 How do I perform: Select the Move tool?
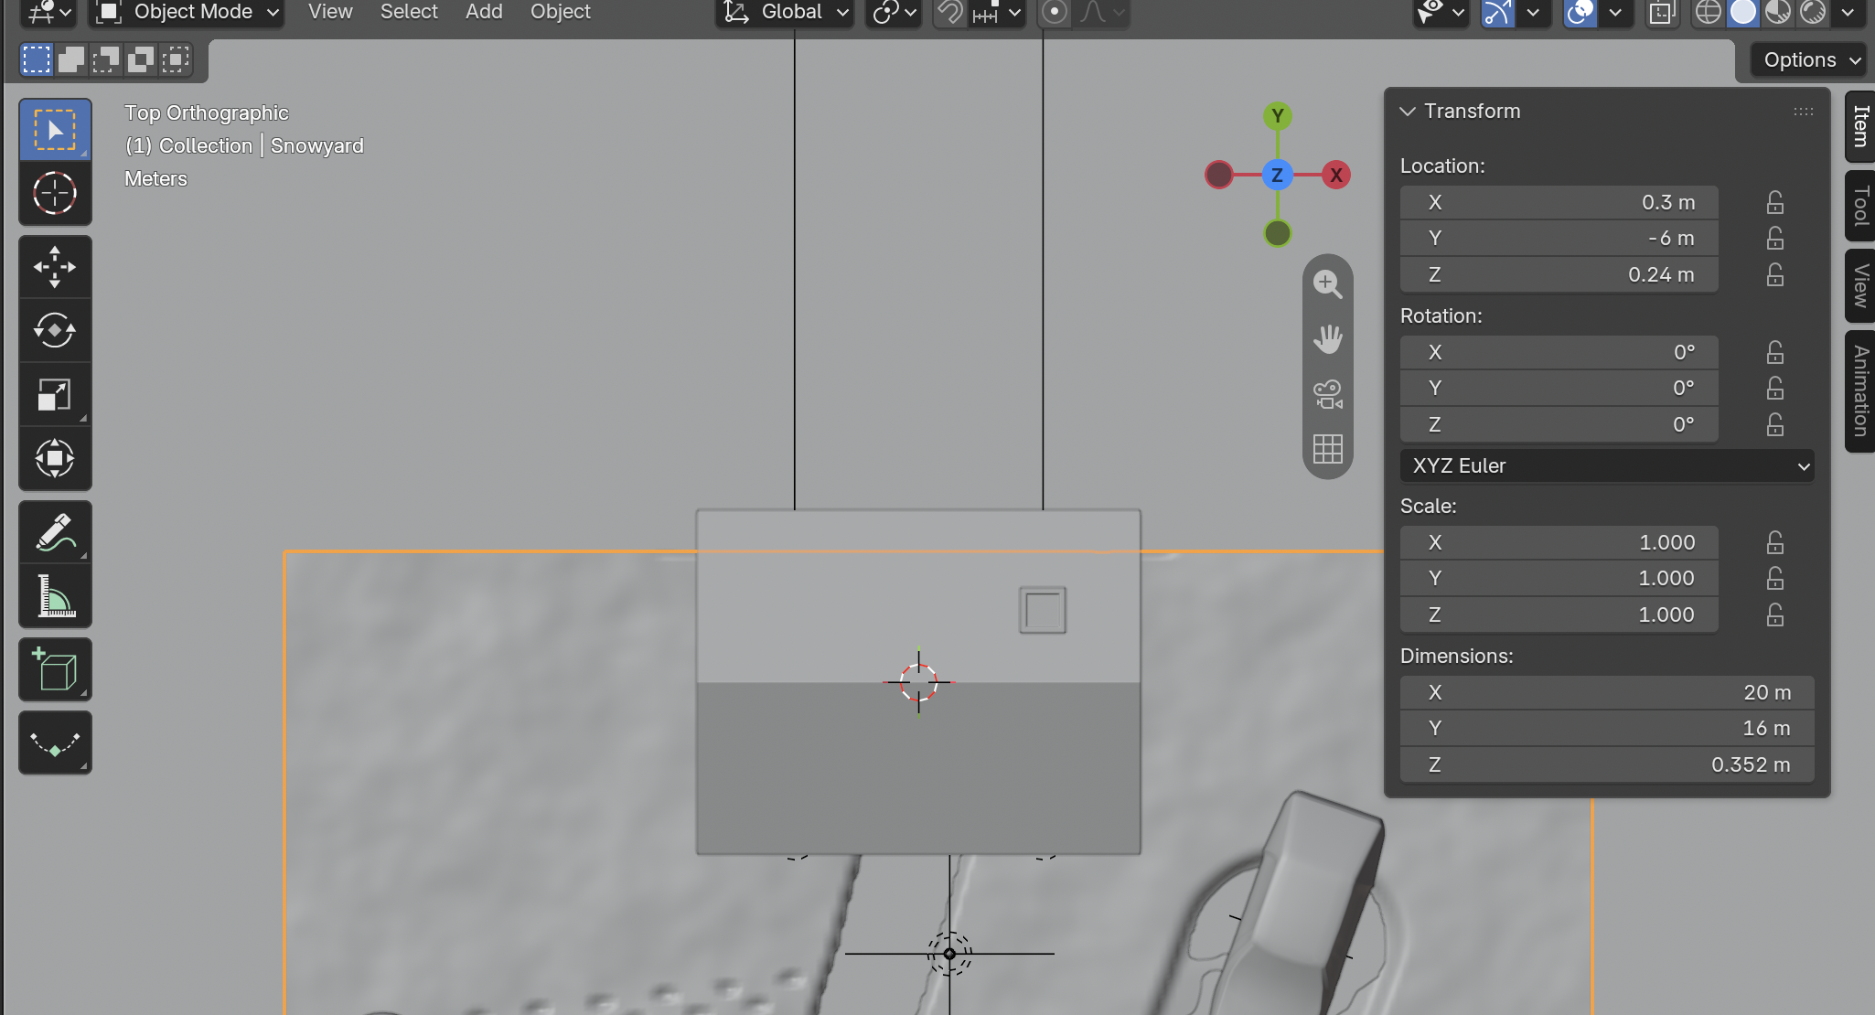click(x=55, y=267)
